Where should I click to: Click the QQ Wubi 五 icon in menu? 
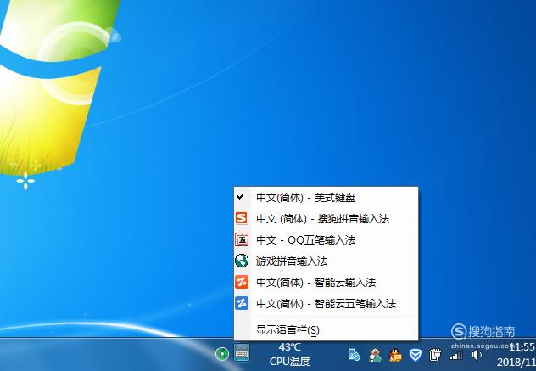[242, 239]
